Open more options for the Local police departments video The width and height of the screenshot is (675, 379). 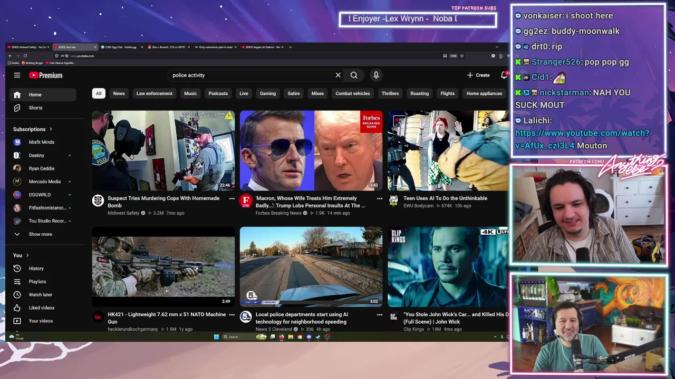point(379,315)
